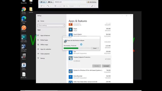Viewport: 162px width, 91px height.
Task: Select the Line drawing tool
Action: [x=50, y=6]
